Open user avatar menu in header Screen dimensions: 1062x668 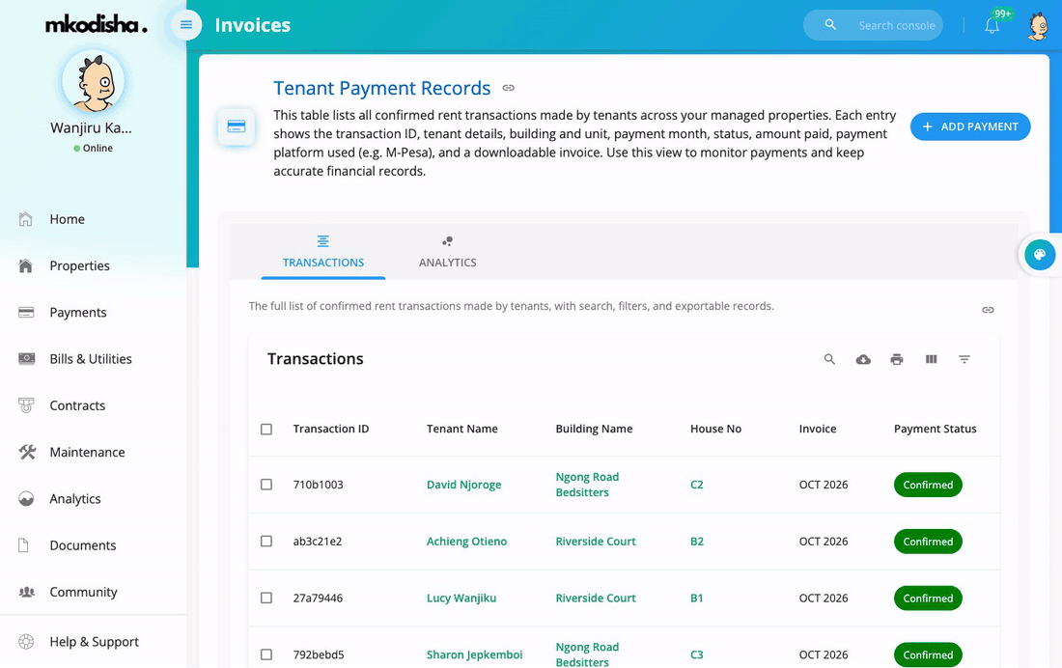point(1038,26)
